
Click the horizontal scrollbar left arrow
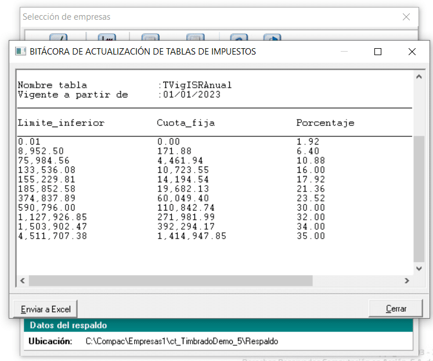23,281
